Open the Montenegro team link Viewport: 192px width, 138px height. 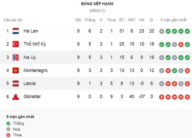(x=35, y=70)
